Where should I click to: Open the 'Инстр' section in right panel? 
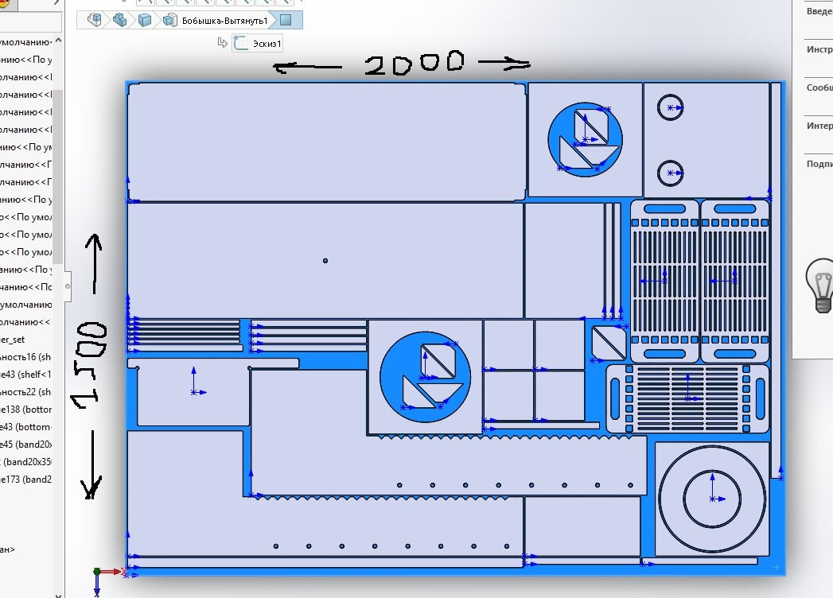[x=819, y=49]
